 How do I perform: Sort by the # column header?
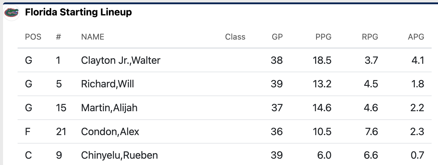[x=59, y=37]
